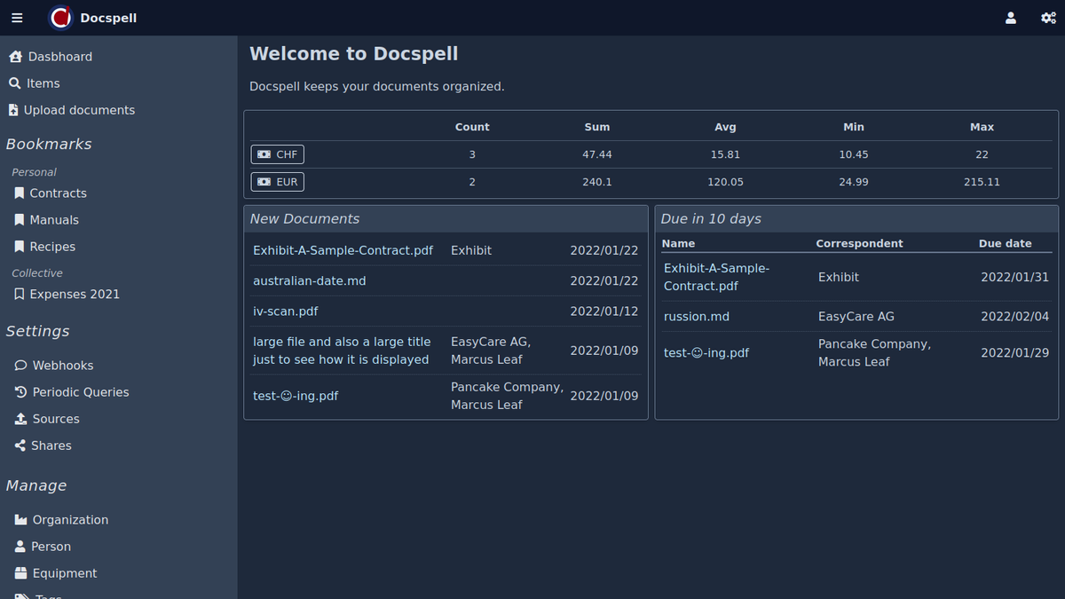Click the Docspell logo icon

pos(60,18)
